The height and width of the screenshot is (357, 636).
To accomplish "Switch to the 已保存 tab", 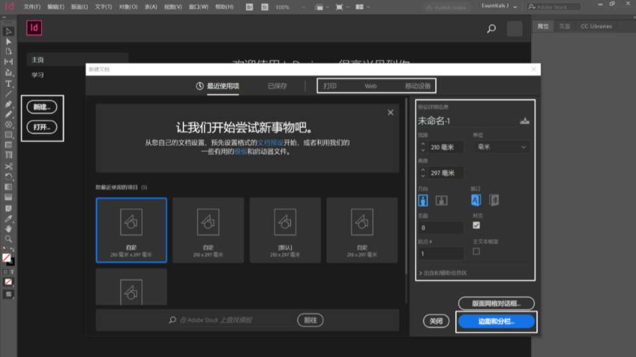I will tap(277, 86).
